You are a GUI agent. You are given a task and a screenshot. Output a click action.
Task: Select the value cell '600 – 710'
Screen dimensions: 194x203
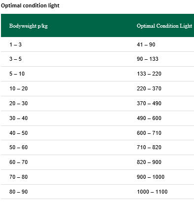(149, 133)
